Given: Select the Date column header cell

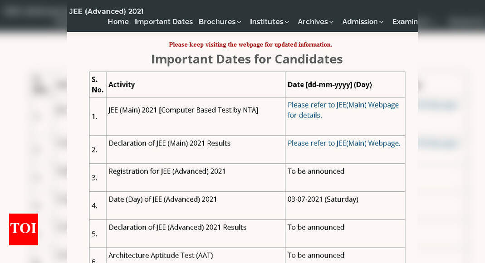Looking at the screenshot, I should pos(328,84).
